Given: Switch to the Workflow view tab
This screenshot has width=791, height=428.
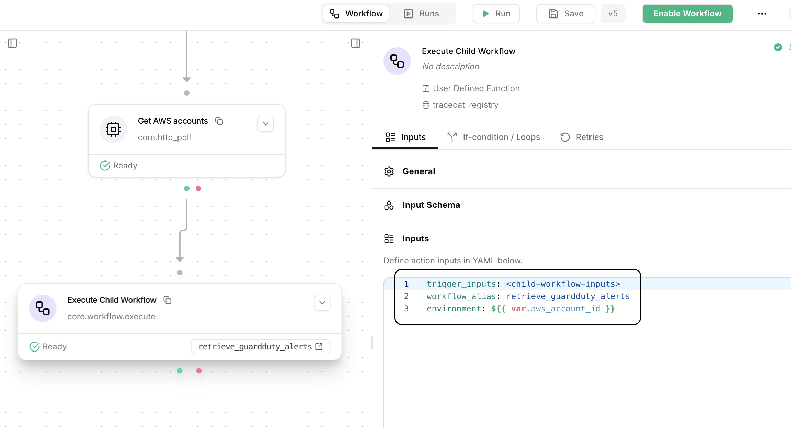Looking at the screenshot, I should click(x=356, y=14).
